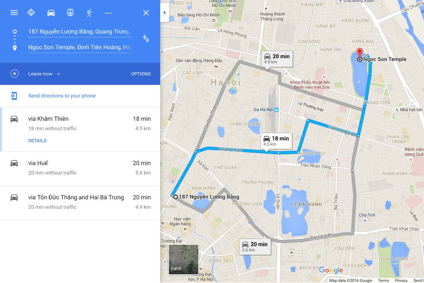Show more travel modes ellipsis icon
424x283 pixels.
point(108,13)
